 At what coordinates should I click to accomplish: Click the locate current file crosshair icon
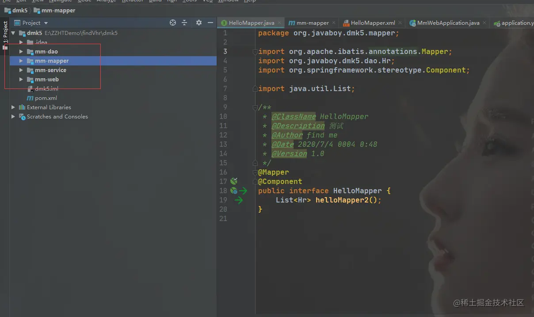pos(173,23)
